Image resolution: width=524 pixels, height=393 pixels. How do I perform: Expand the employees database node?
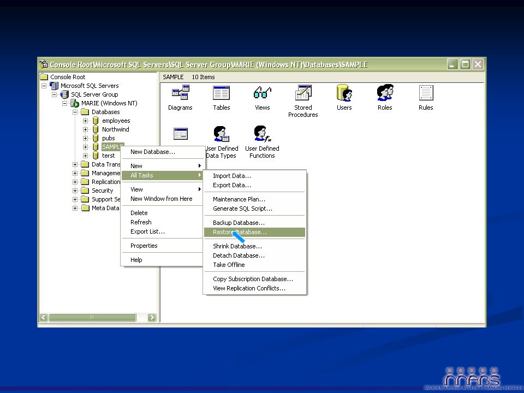point(85,121)
